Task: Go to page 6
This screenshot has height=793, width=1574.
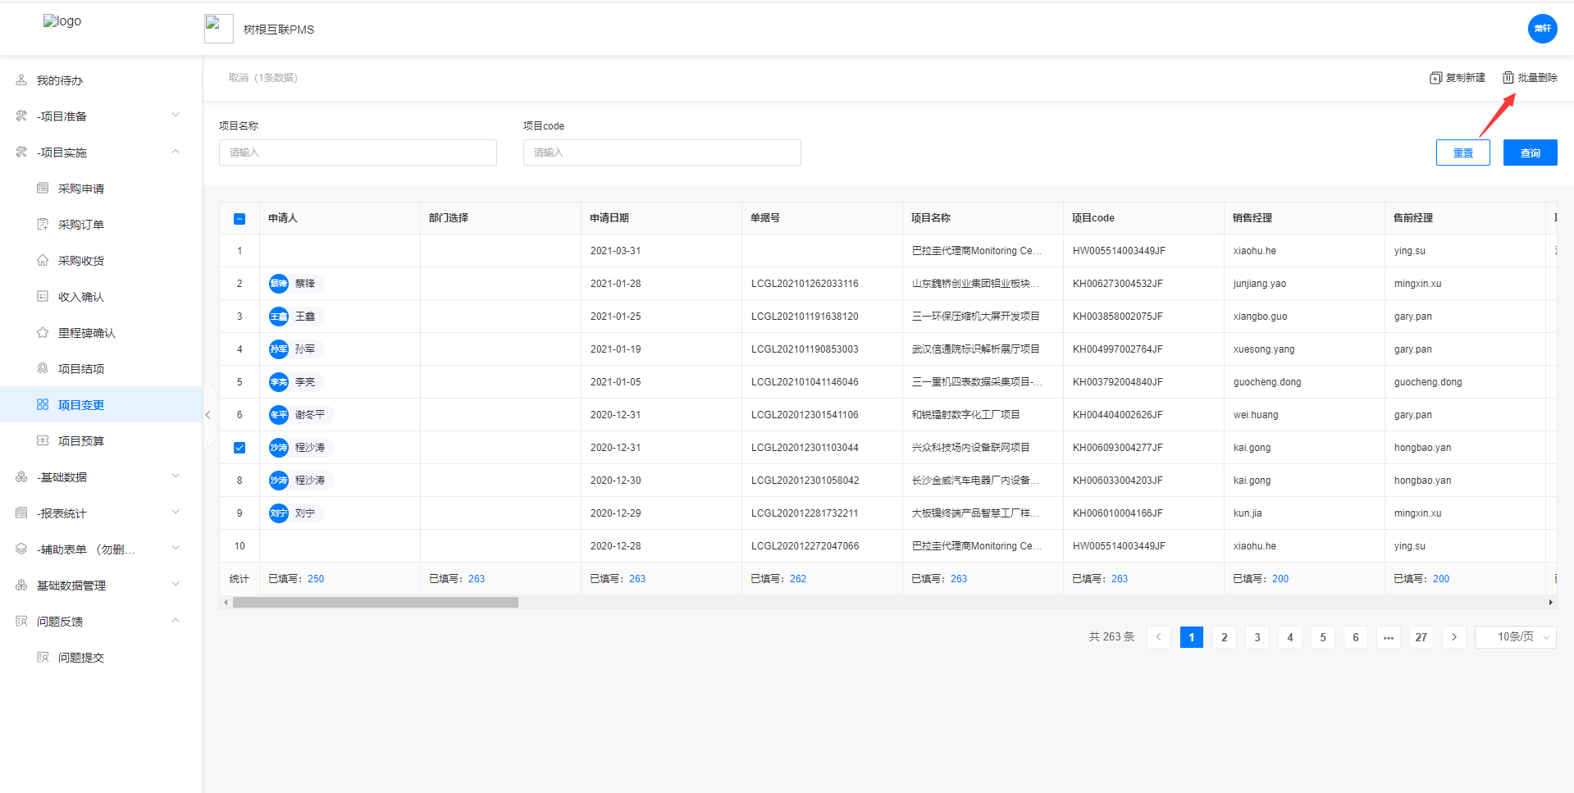Action: coord(1356,637)
